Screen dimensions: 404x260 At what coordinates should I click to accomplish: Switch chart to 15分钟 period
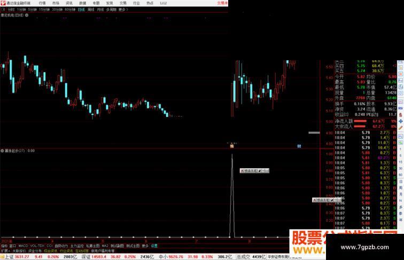[x=44, y=10]
